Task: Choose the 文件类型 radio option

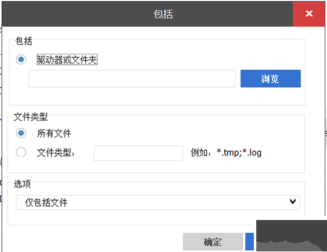Action: (x=21, y=152)
